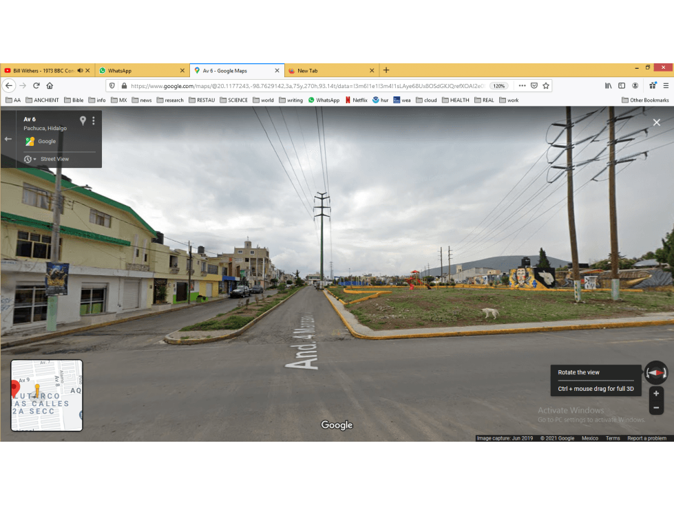Open the Netflix bookmark
The height and width of the screenshot is (505, 674).
point(357,100)
